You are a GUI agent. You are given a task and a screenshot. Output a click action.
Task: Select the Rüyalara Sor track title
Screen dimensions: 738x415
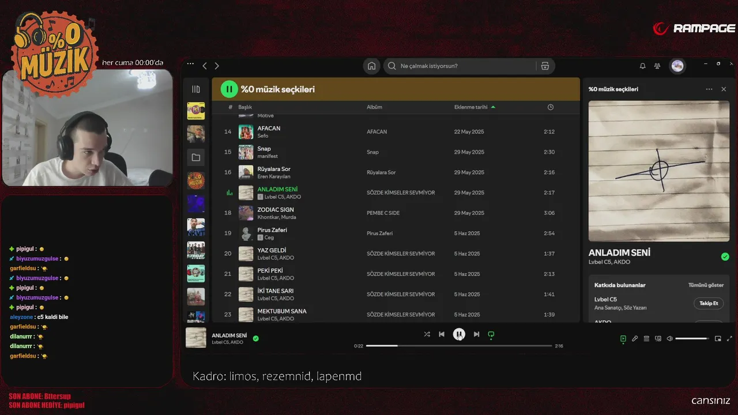tap(274, 169)
